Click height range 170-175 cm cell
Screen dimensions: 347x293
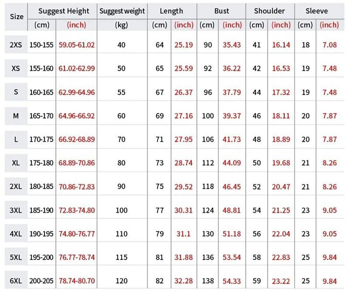coord(42,139)
